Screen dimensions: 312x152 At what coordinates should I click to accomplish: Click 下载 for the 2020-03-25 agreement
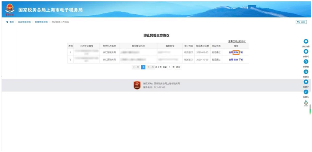click(241, 52)
